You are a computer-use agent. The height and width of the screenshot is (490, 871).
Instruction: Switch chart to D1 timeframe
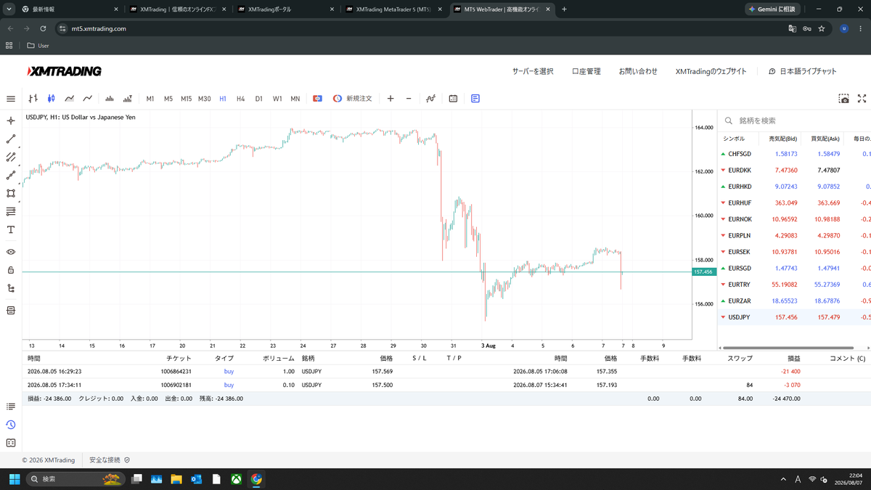259,99
